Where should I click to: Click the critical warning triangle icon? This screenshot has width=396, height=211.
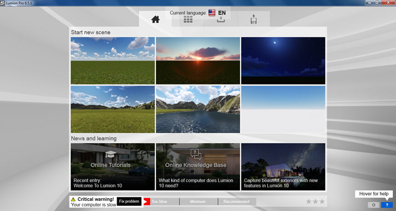point(73,199)
